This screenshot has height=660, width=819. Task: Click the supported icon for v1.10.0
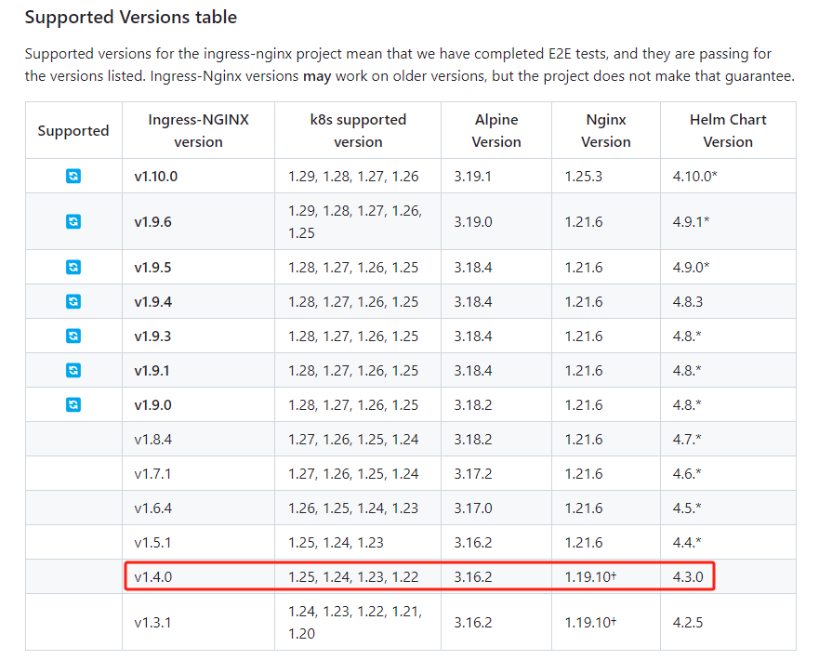coord(73,176)
